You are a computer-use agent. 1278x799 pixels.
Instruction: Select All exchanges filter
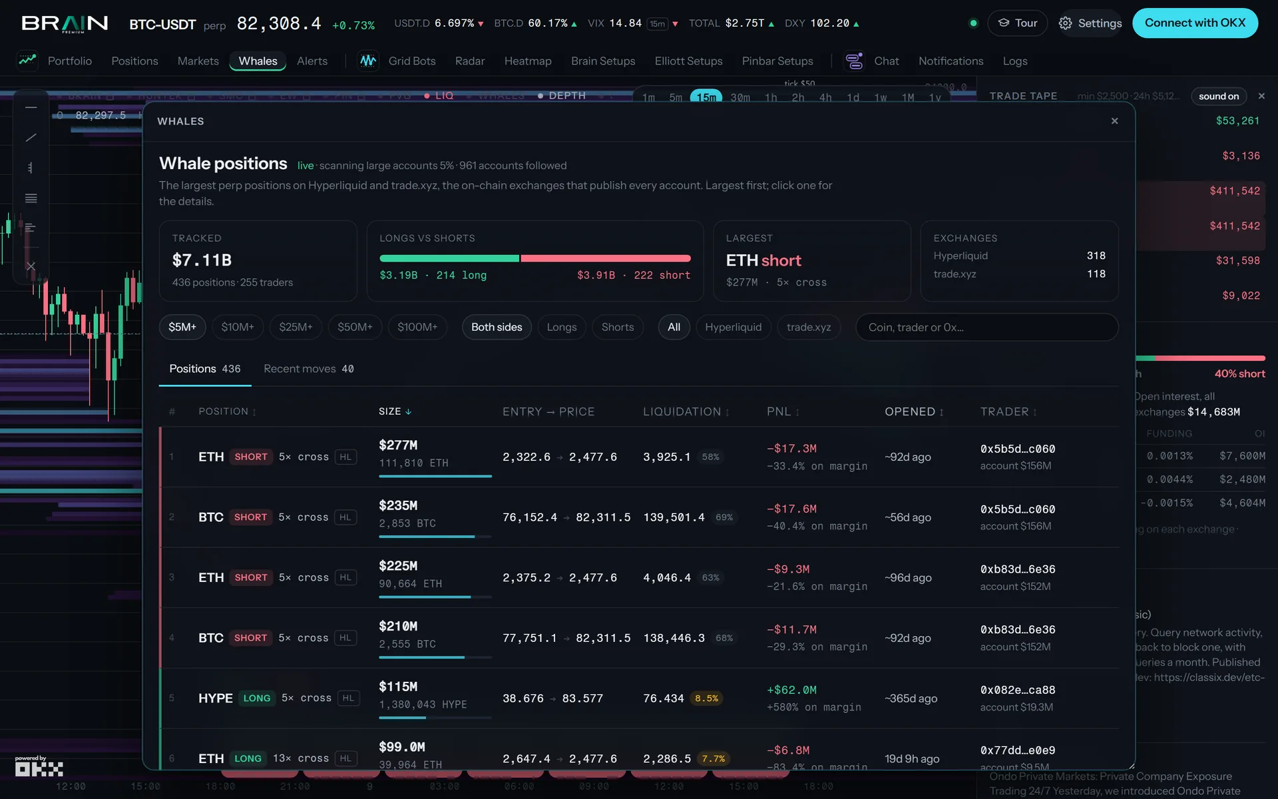[x=674, y=327]
